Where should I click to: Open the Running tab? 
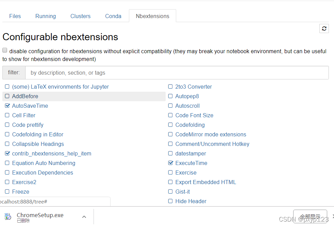click(46, 16)
